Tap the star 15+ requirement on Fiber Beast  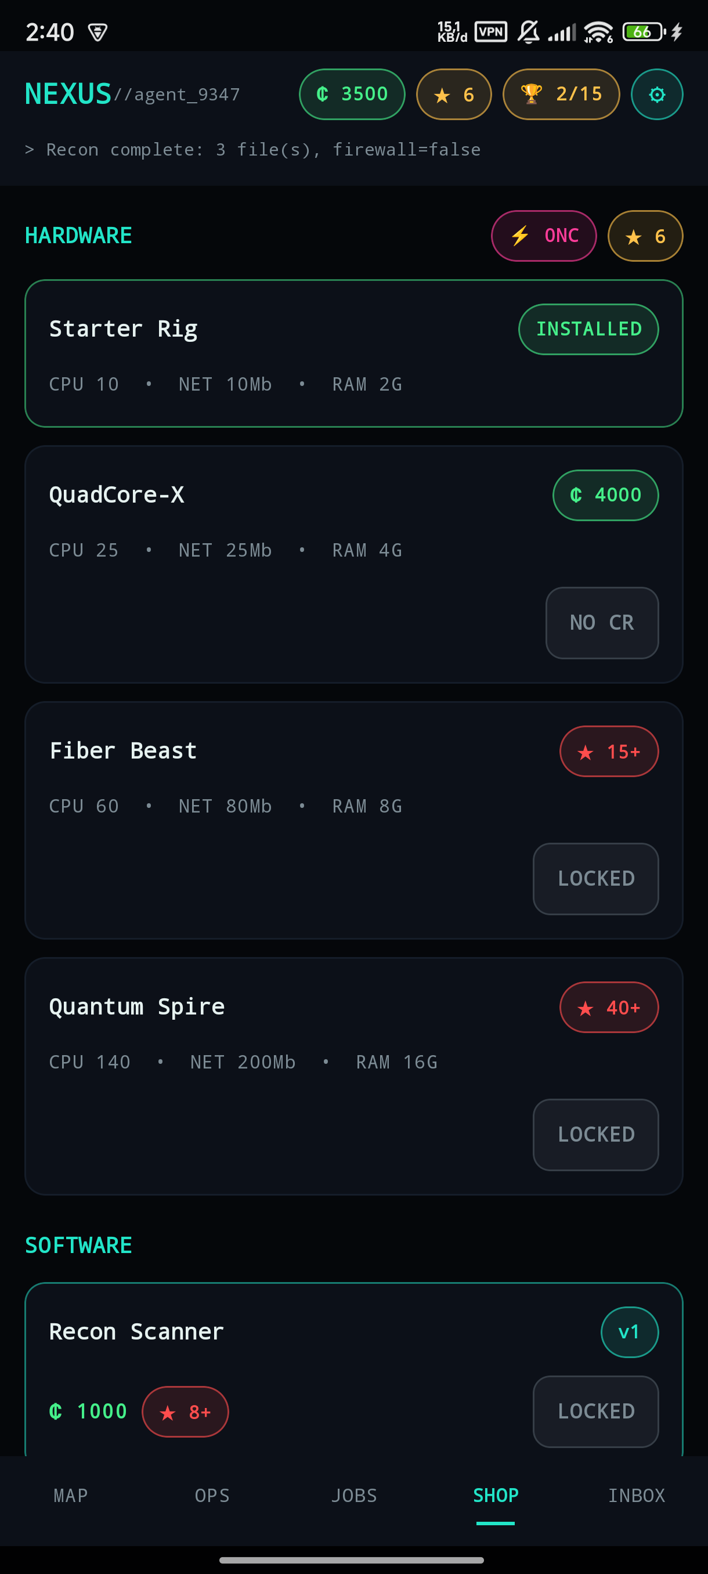[x=609, y=751]
